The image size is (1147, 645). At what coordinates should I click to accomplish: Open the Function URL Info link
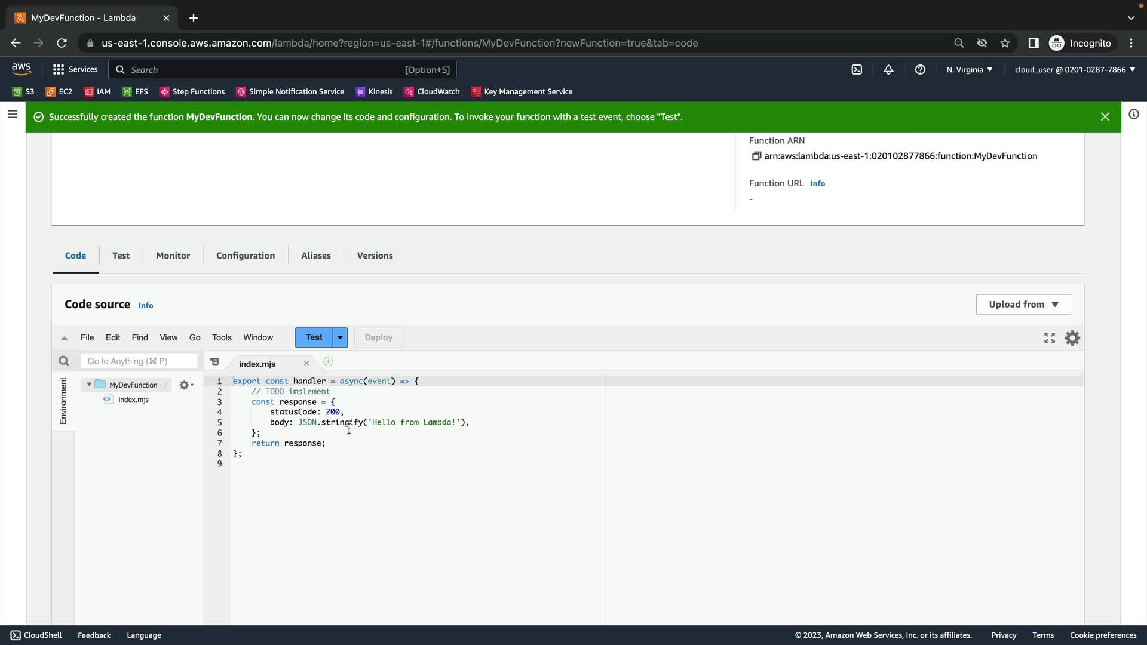(817, 184)
